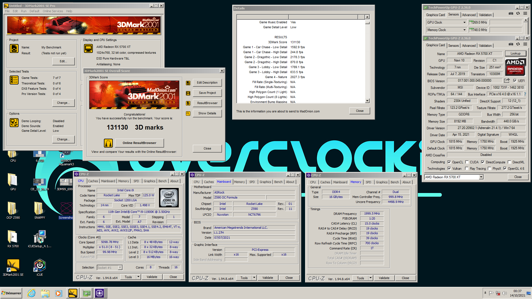The height and width of the screenshot is (299, 532).
Task: Click the Save Project floppy icon
Action: click(x=188, y=93)
